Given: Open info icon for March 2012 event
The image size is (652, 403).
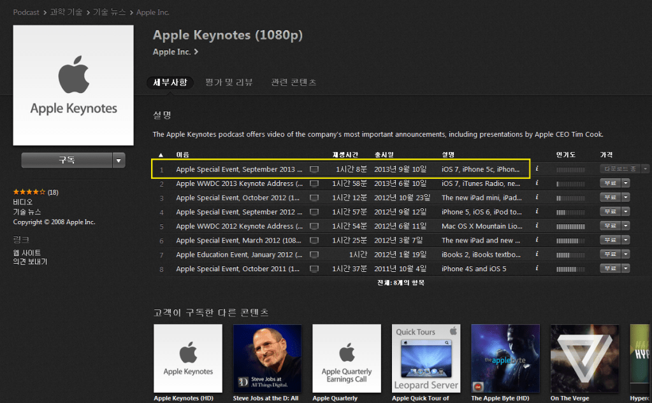Looking at the screenshot, I should coord(537,240).
